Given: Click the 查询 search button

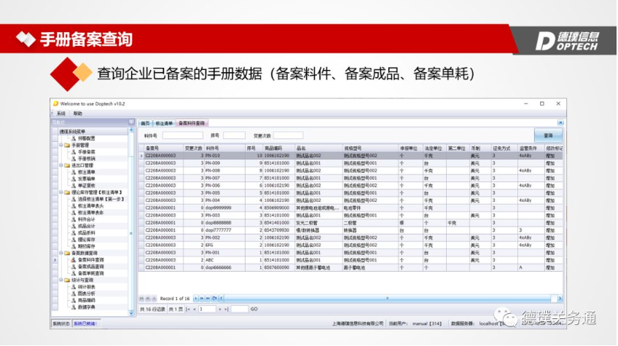Looking at the screenshot, I should coord(548,135).
